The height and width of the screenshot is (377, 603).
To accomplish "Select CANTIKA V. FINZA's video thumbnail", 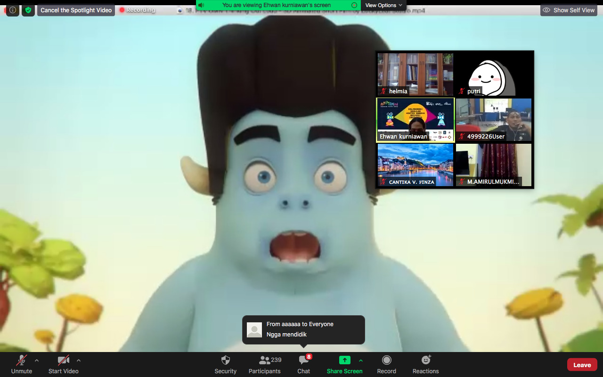I will (416, 165).
